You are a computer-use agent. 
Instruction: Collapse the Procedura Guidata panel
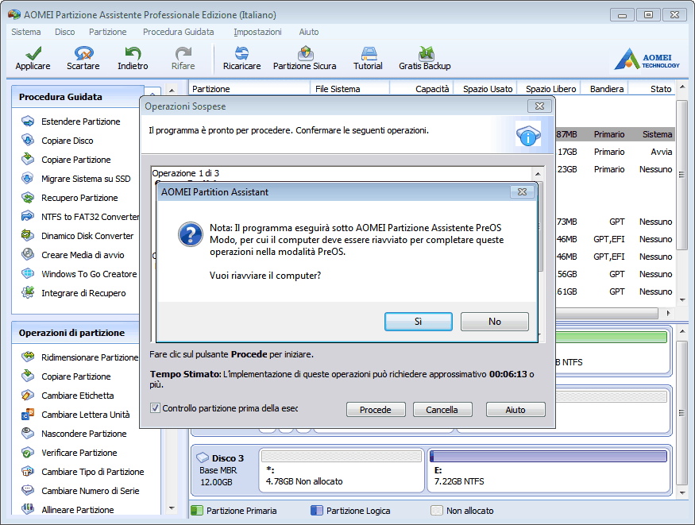point(152,92)
